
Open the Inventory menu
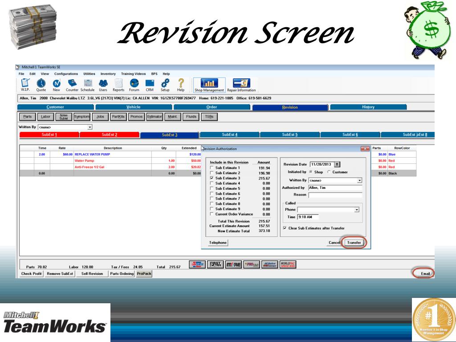[x=108, y=74]
